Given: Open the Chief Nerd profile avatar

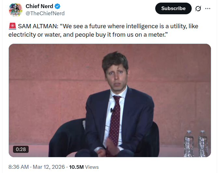Looking at the screenshot, I should pyautogui.click(x=16, y=10).
